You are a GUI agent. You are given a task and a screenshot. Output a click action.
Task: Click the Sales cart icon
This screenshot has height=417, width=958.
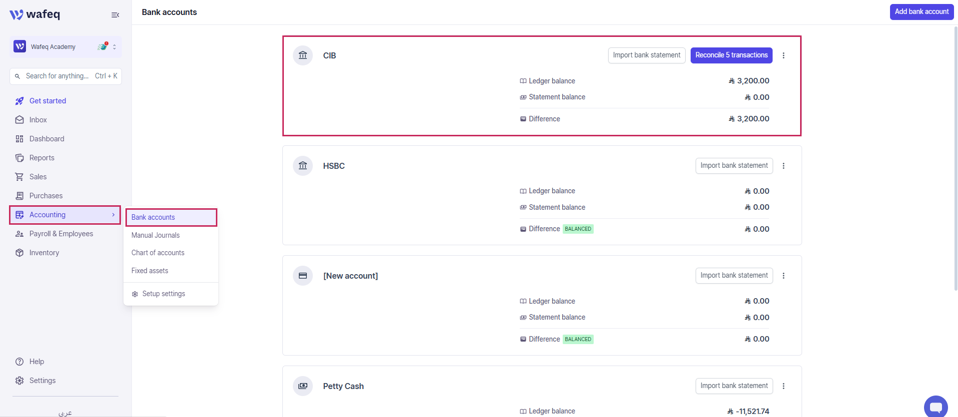click(19, 177)
